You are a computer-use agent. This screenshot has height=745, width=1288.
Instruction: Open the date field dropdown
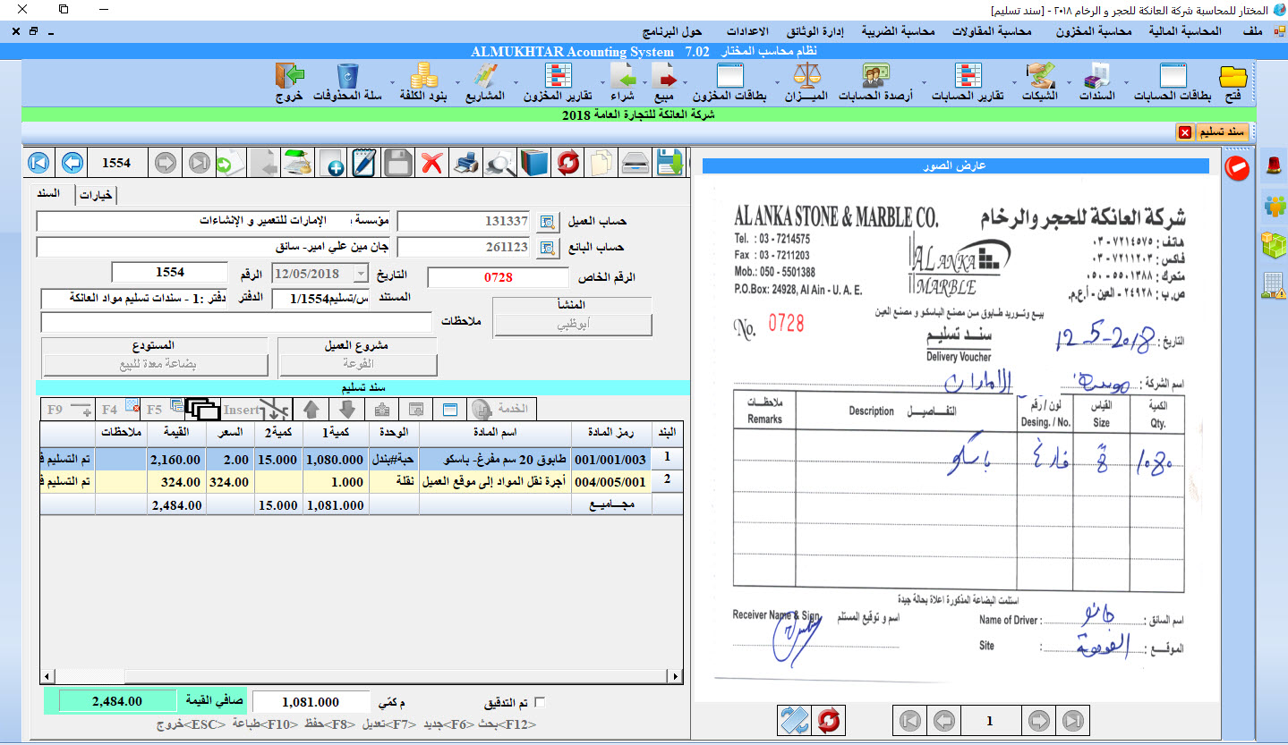[361, 275]
